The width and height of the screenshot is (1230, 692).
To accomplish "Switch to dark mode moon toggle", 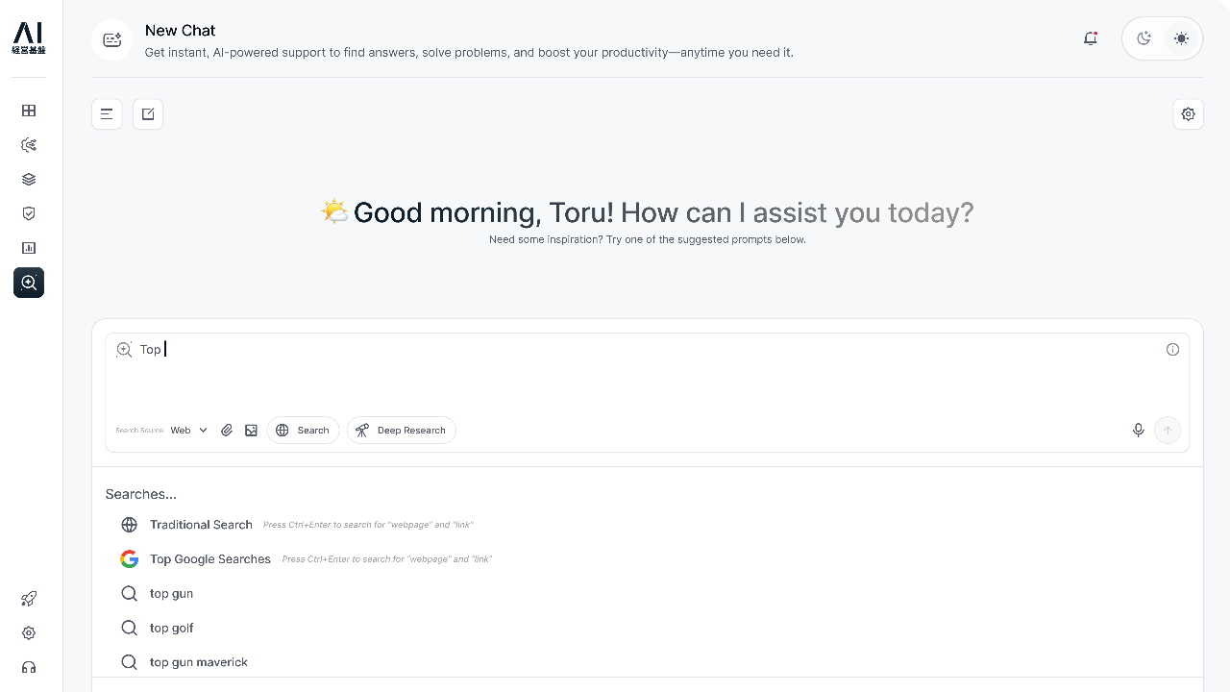I will (x=1144, y=38).
